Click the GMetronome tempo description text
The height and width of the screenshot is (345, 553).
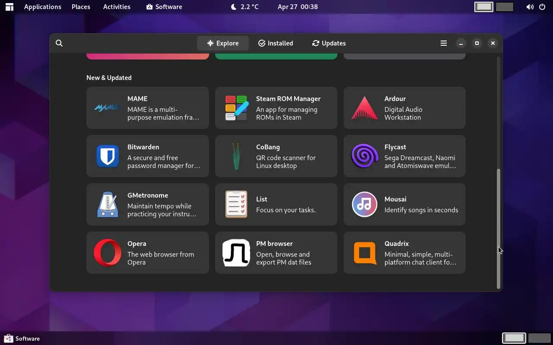(x=162, y=210)
